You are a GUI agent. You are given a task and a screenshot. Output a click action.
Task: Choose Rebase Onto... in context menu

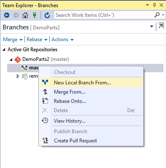pos(91,101)
